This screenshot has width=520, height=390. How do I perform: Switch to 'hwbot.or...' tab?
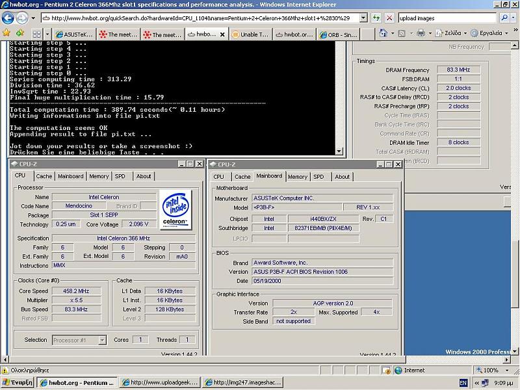point(294,34)
